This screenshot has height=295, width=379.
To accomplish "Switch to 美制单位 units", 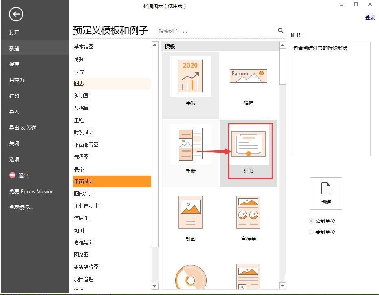I will (x=311, y=232).
